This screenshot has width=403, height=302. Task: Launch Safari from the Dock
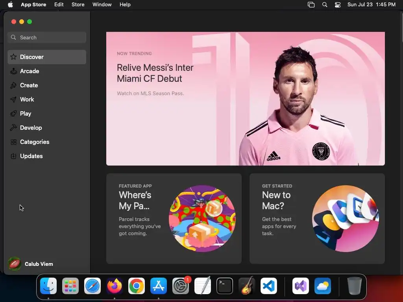coord(92,286)
